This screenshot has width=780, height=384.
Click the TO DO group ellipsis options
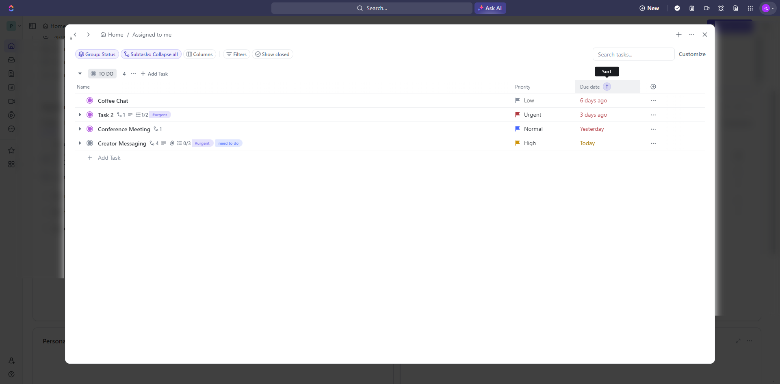(133, 74)
